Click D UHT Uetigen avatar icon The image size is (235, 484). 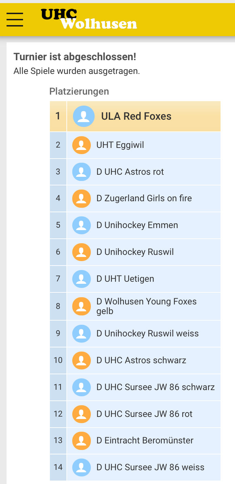click(x=82, y=279)
